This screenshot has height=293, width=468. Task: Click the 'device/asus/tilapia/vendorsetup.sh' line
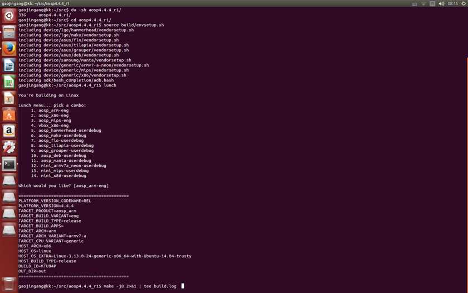pos(74,45)
